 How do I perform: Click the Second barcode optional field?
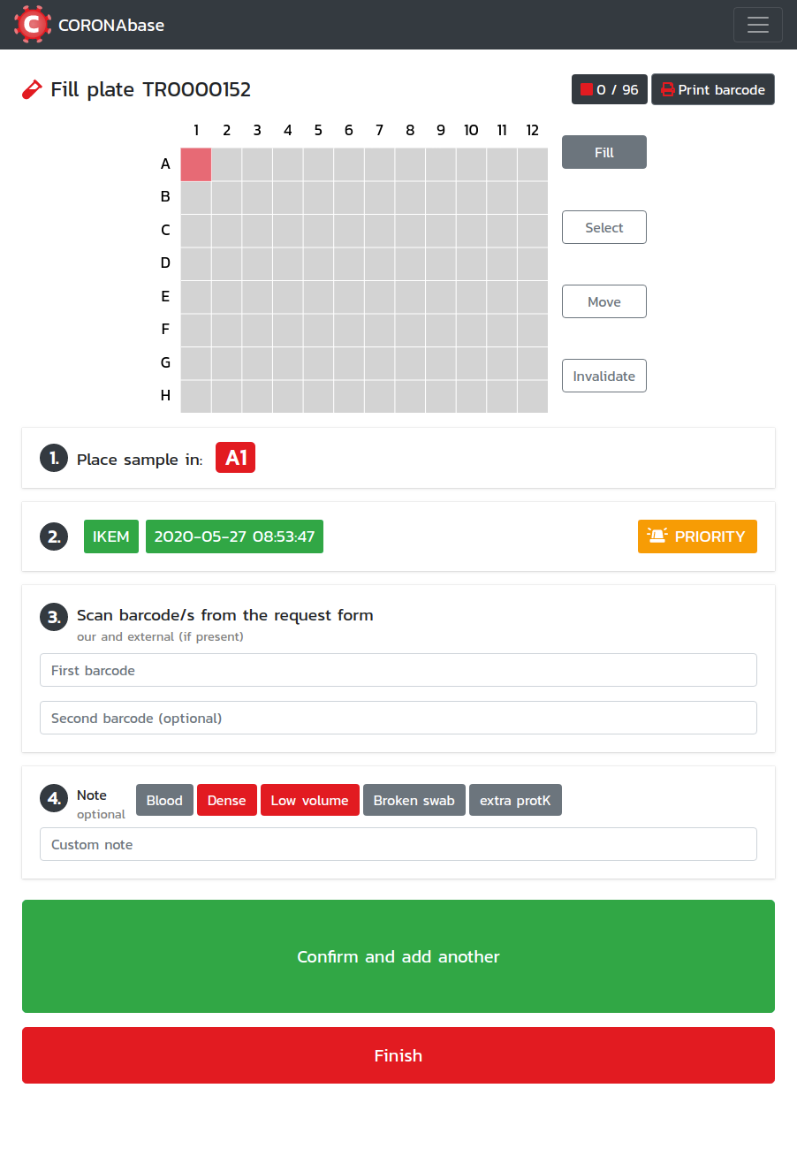click(398, 718)
